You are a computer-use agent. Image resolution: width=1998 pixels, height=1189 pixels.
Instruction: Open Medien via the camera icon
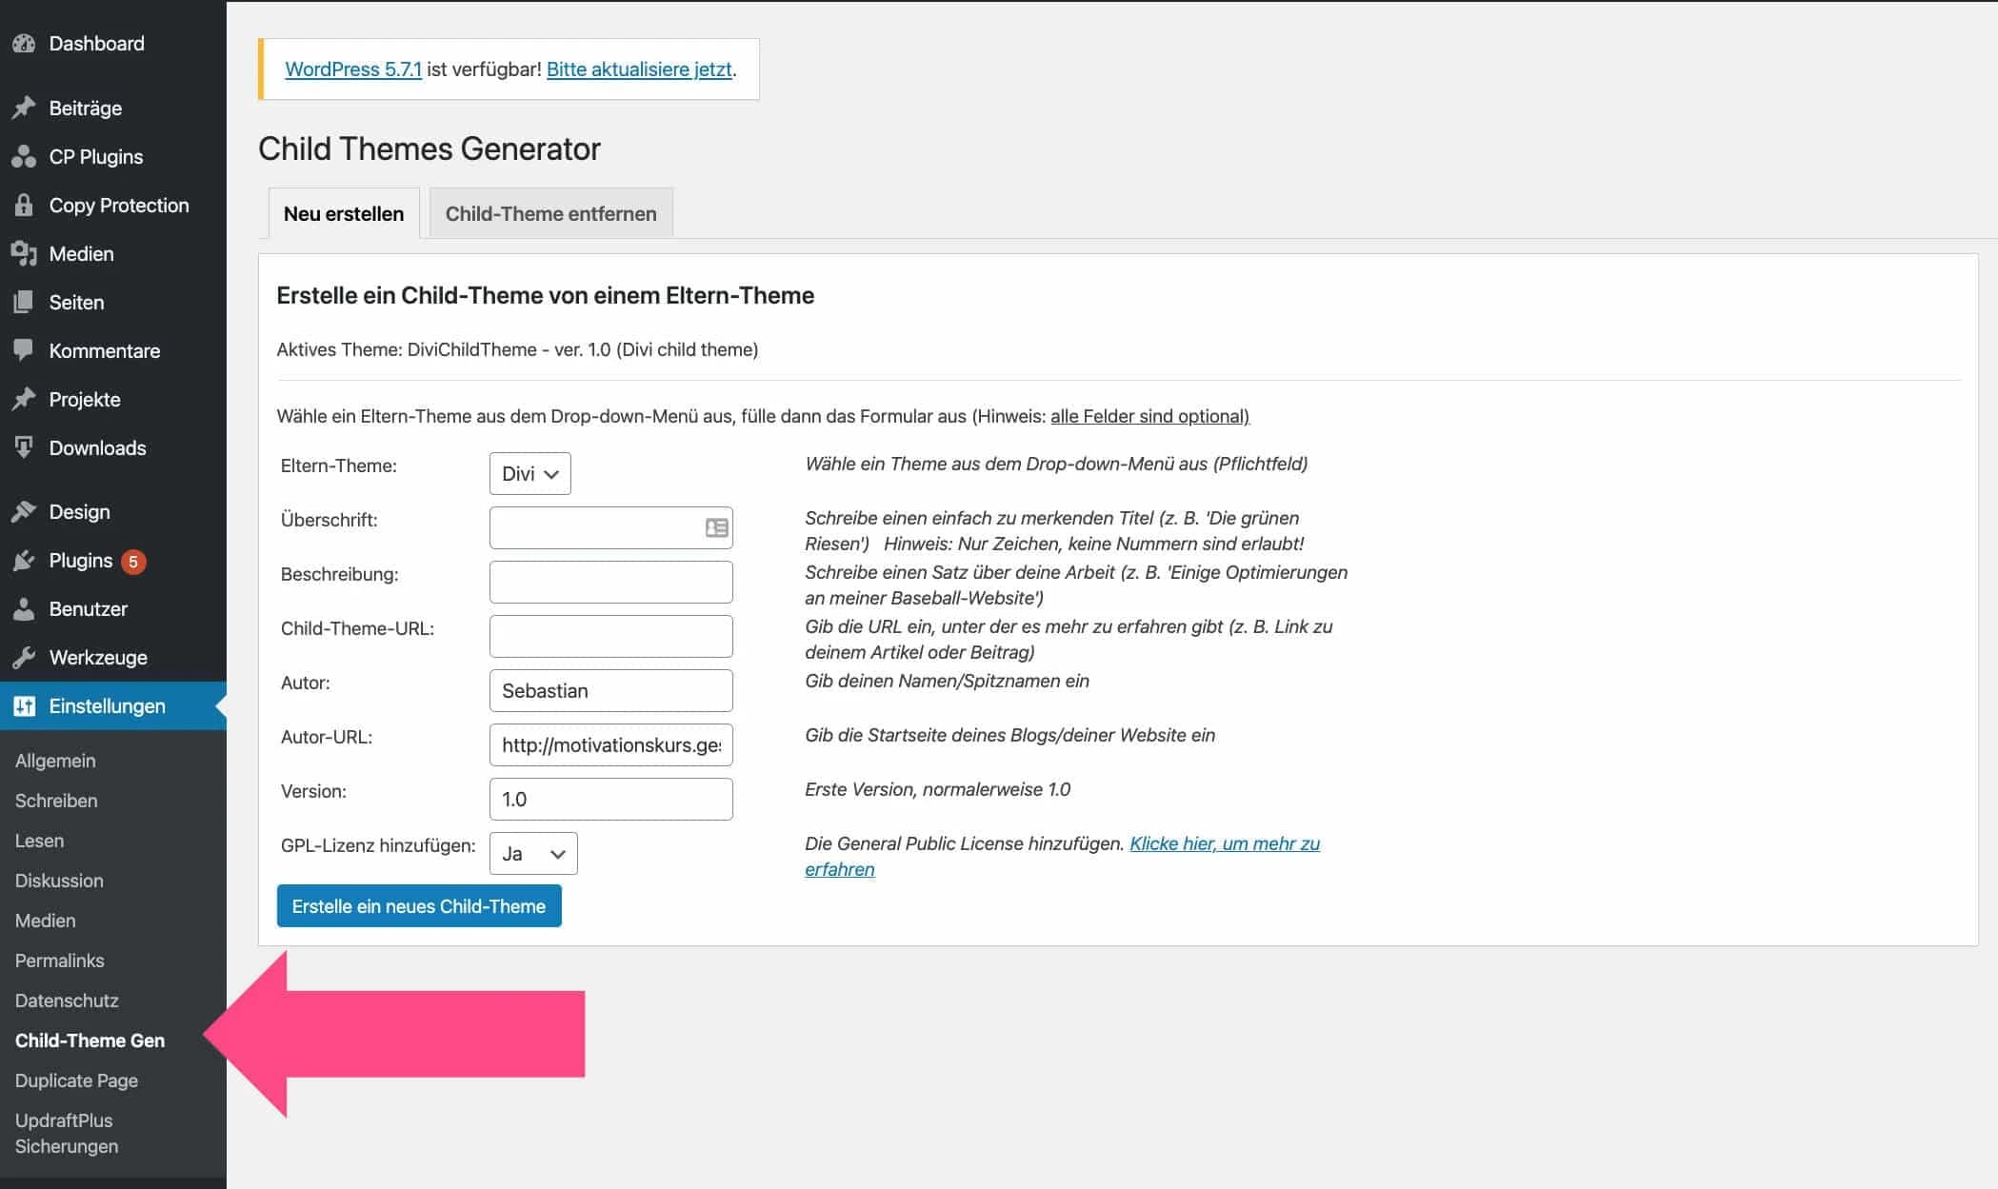[25, 253]
